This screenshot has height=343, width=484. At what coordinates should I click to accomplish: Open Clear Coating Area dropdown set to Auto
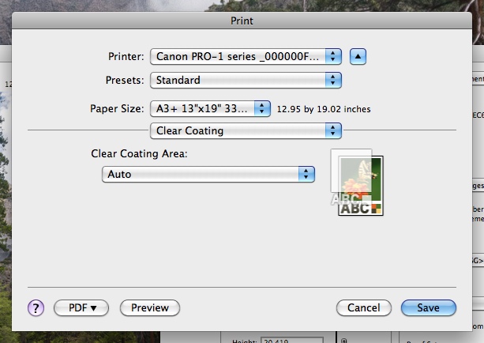pos(208,174)
